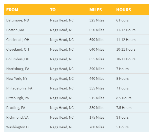
Task: Click the FROM column header
Action: pos(12,10)
